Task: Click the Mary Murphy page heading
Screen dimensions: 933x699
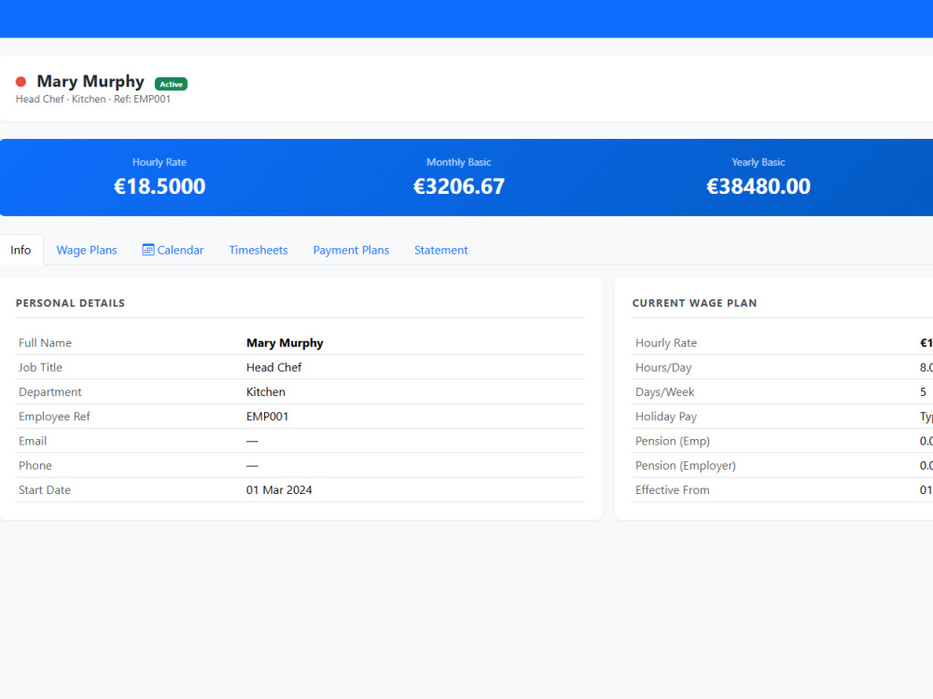Action: pos(91,81)
